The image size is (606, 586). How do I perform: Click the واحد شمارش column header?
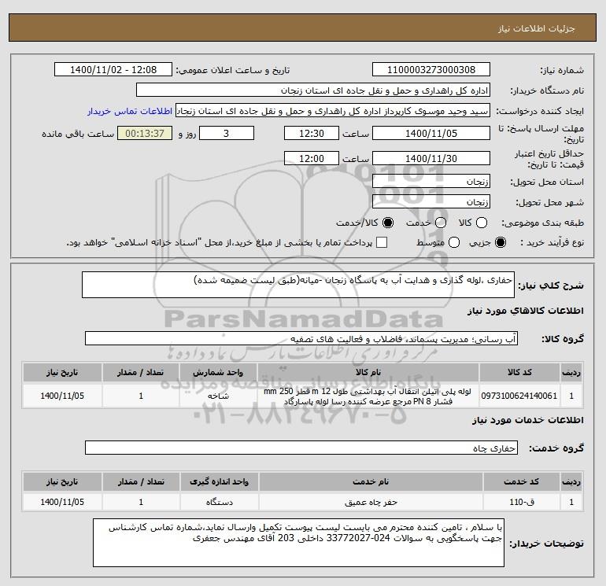218,372
